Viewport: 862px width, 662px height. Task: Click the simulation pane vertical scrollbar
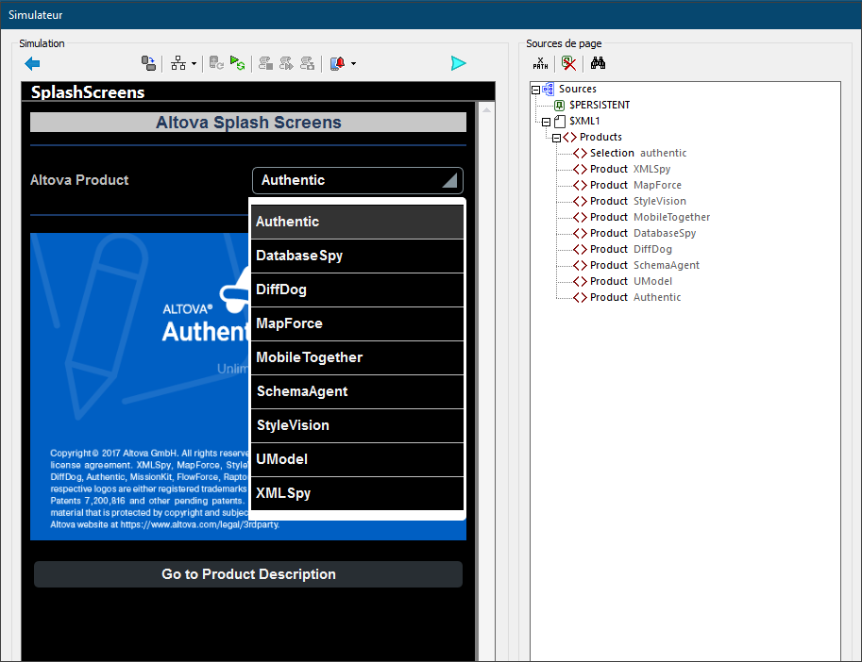(x=487, y=377)
